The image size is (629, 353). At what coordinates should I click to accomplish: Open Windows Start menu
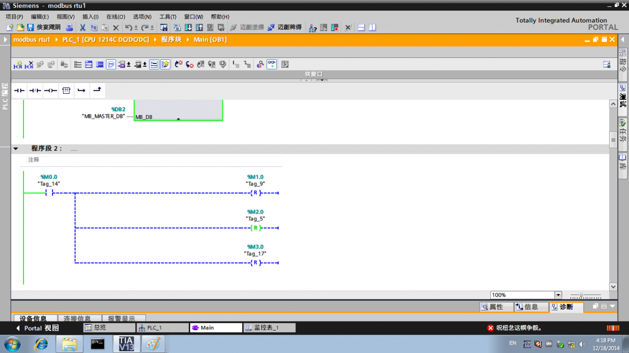pyautogui.click(x=12, y=343)
